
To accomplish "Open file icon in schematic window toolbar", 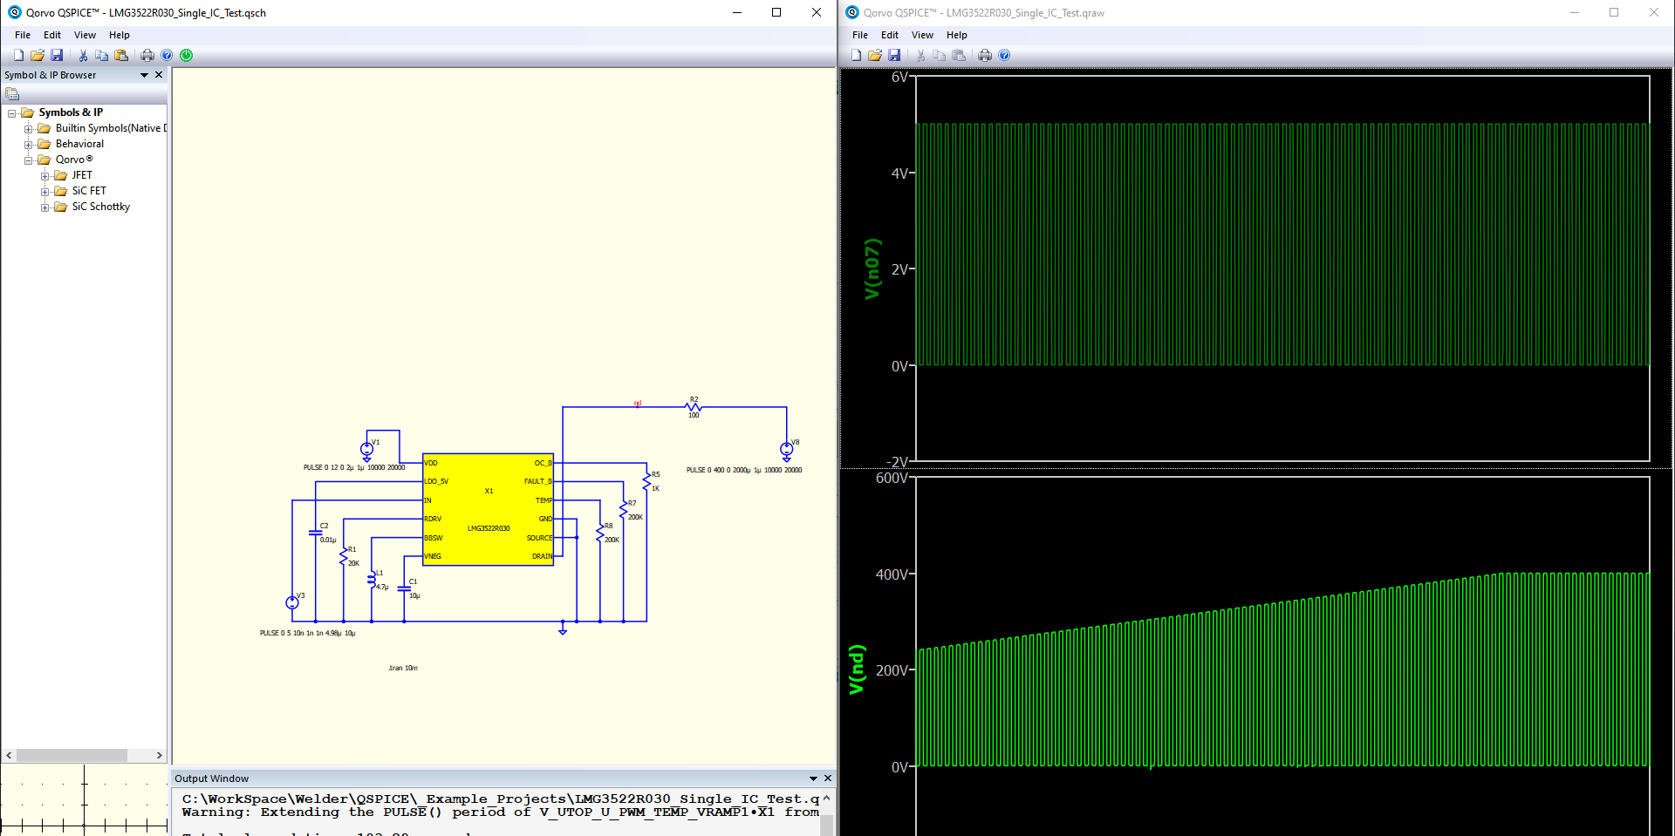I will (38, 55).
